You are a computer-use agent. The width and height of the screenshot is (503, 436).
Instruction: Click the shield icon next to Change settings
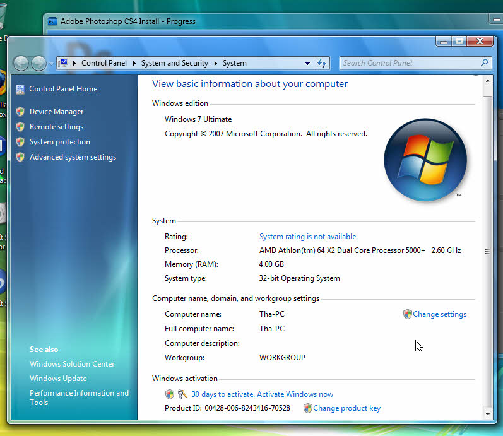(408, 314)
